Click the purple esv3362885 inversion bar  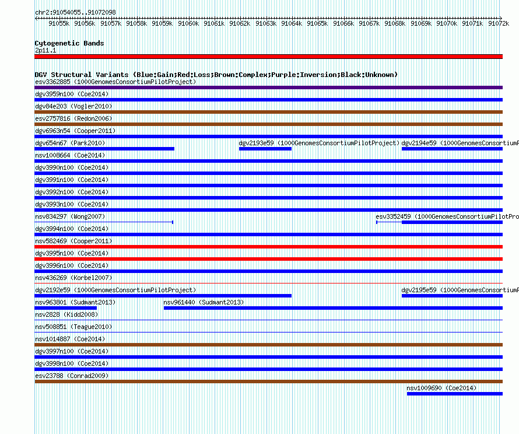268,87
